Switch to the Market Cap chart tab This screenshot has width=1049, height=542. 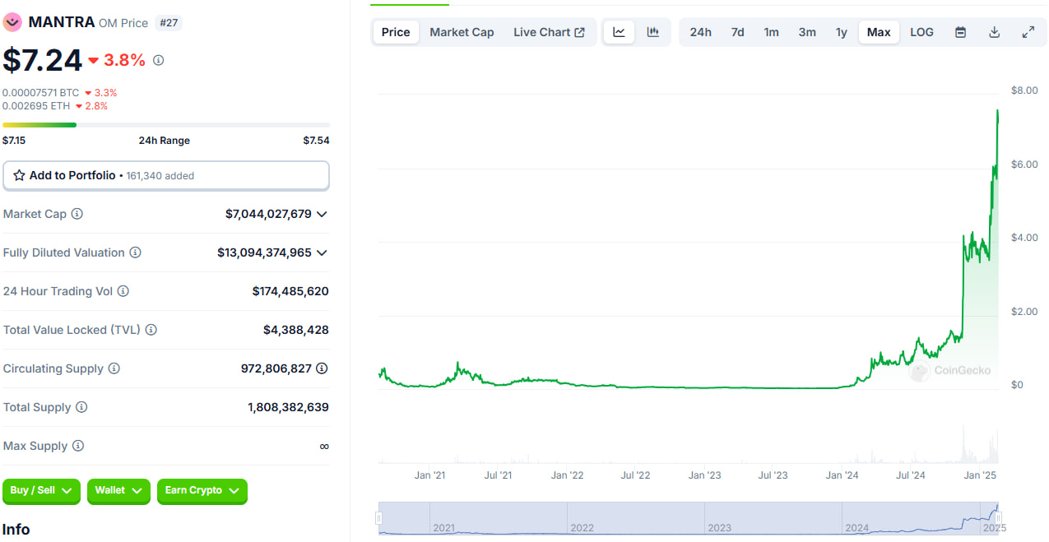coord(462,32)
